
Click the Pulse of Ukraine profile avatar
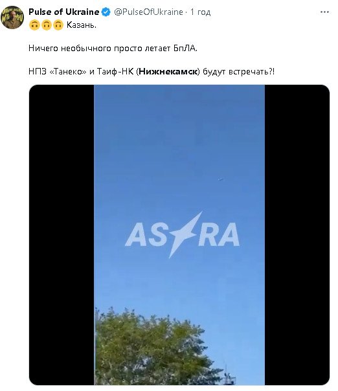point(12,17)
